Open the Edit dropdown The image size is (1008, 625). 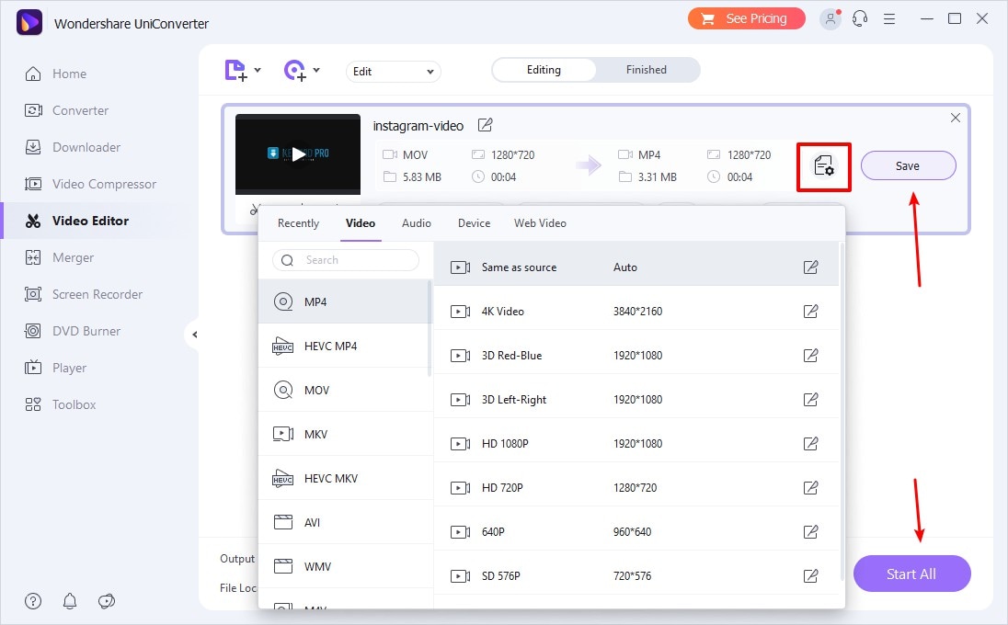click(x=394, y=72)
